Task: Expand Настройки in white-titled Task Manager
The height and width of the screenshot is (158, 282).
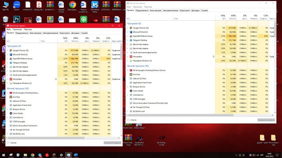Action: click(127, 57)
